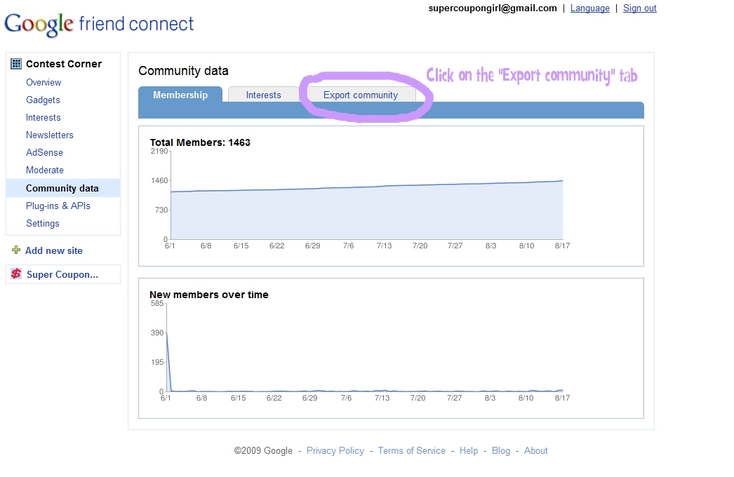
Task: Open the Privacy Policy link
Action: (x=335, y=450)
